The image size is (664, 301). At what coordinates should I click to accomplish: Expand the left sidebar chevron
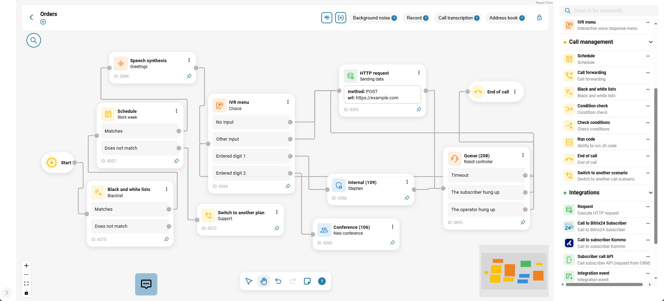coord(7,293)
